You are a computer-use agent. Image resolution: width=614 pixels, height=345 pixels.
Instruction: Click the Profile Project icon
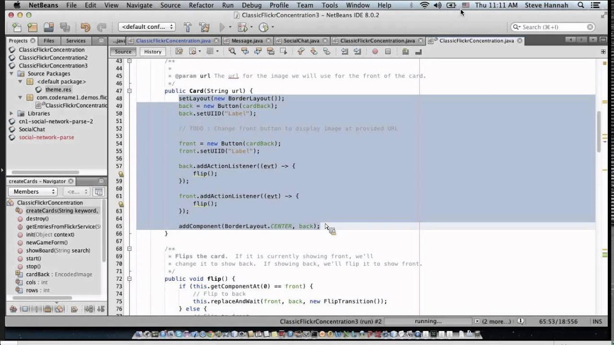(263, 27)
